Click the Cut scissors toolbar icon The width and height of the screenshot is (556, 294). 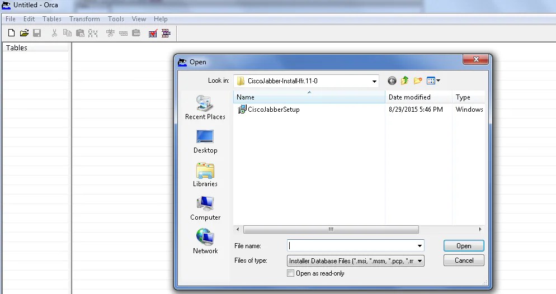54,33
